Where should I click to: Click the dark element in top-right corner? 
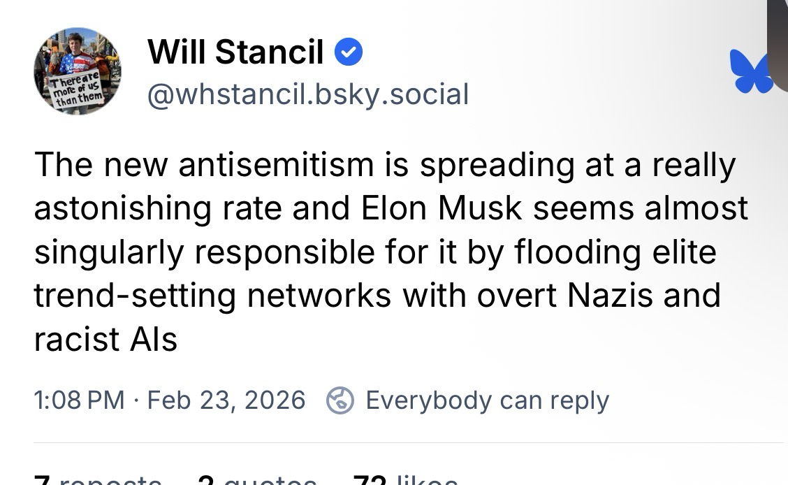[777, 28]
